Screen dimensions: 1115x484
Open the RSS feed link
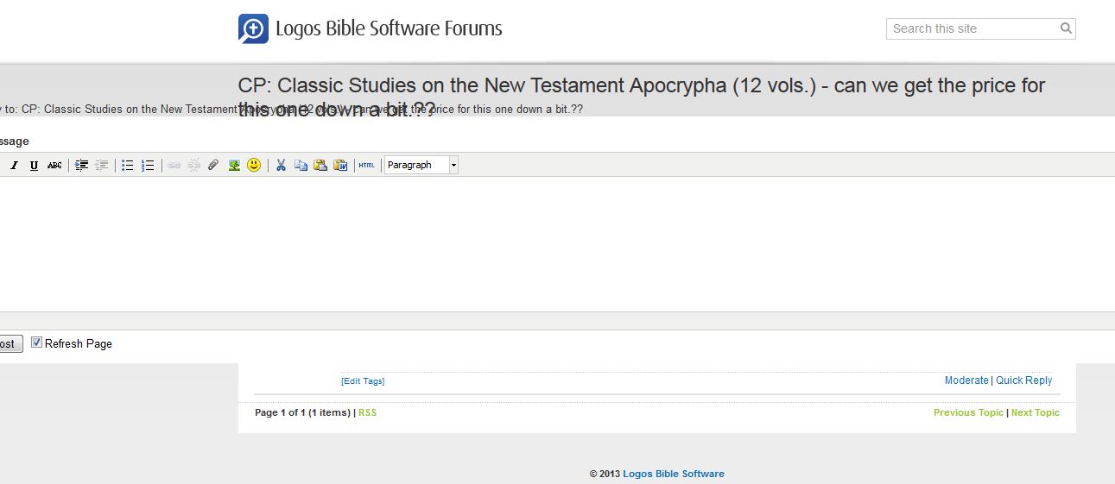[368, 412]
